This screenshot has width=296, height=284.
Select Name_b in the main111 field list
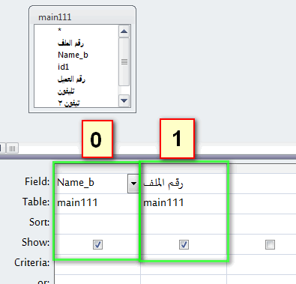(73, 55)
